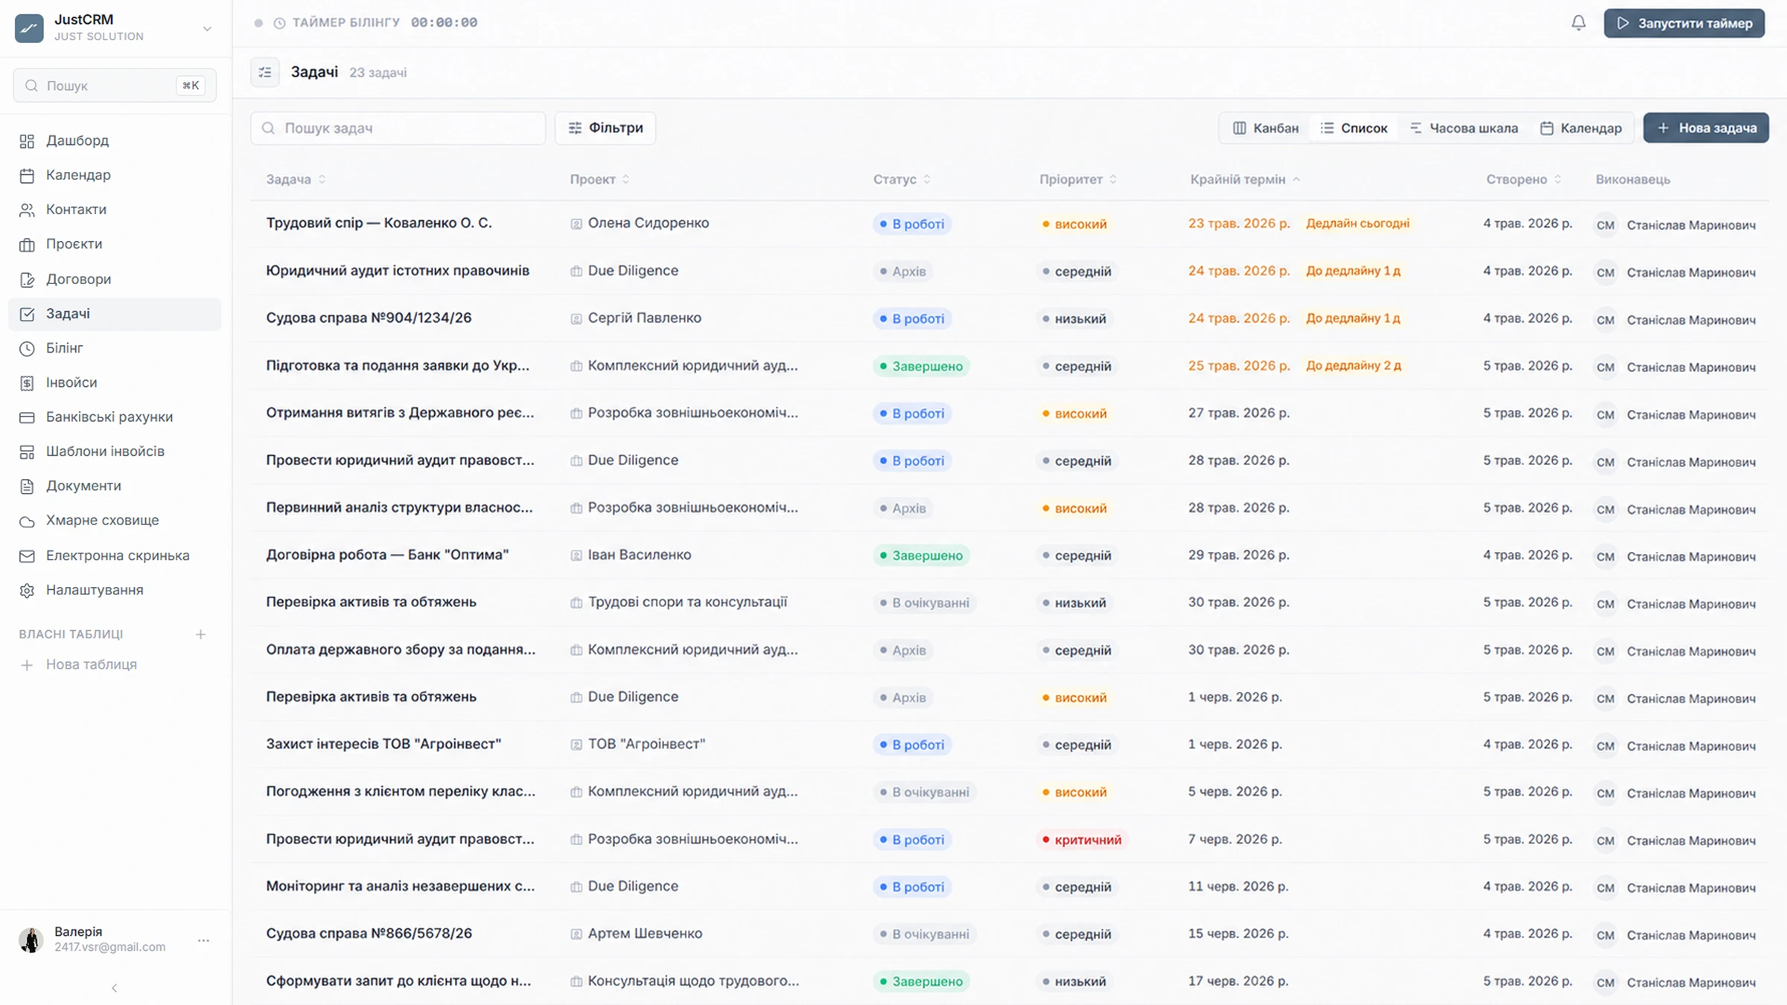Expand the JustCRM workspace switcher
Screen dimensions: 1787x1005
[x=207, y=28]
